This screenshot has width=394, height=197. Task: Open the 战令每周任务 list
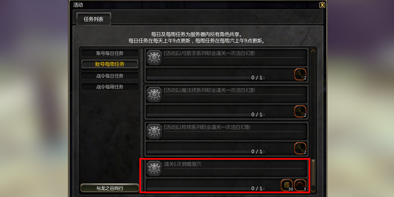[x=109, y=87]
